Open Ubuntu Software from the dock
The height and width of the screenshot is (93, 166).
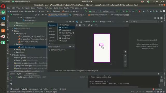click(3, 30)
